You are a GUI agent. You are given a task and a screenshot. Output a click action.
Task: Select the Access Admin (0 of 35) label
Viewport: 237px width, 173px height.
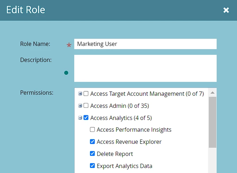pyautogui.click(x=120, y=106)
